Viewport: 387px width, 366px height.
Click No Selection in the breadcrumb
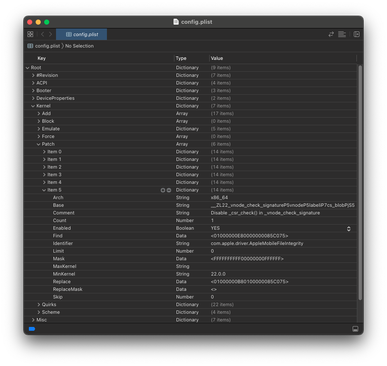pos(79,46)
